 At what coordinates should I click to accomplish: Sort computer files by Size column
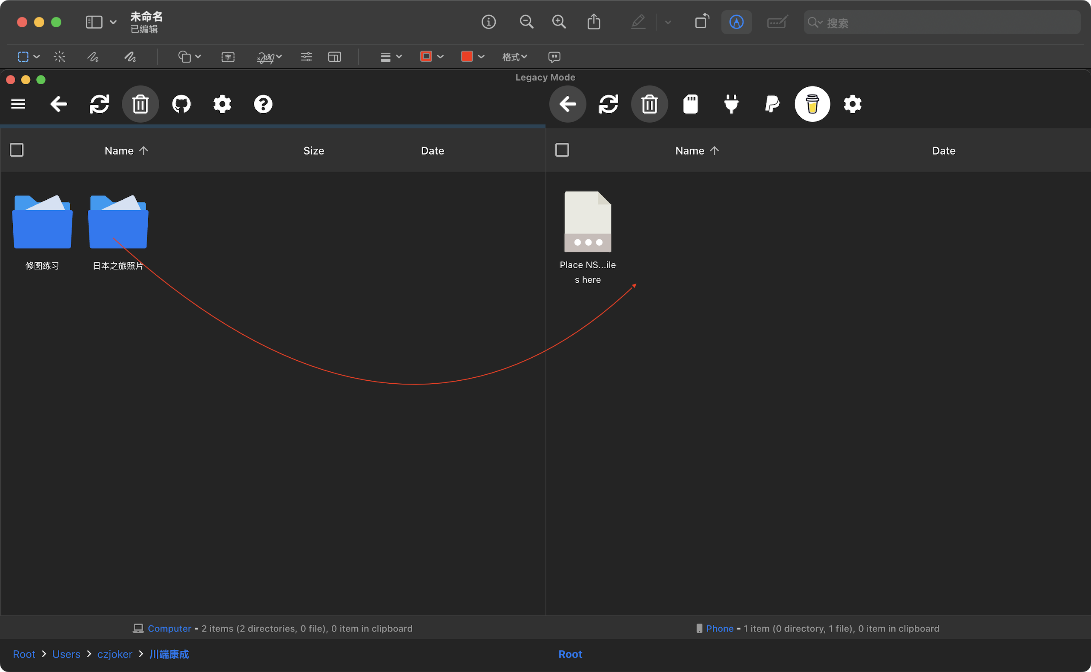coord(313,151)
